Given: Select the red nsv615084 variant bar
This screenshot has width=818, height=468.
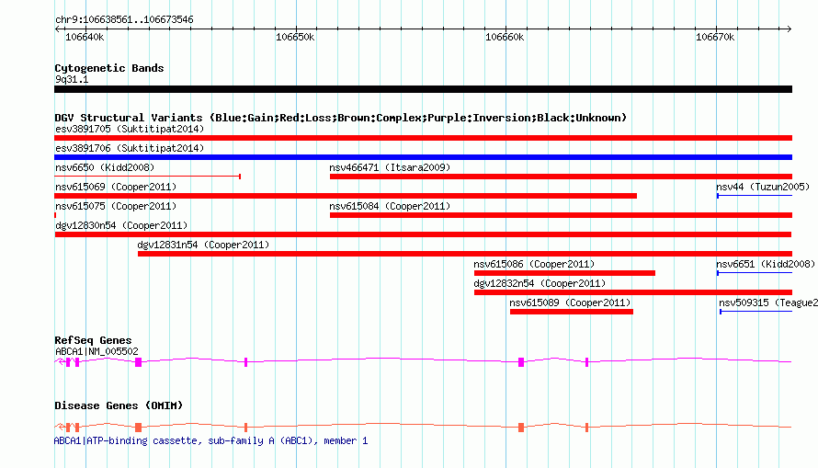Looking at the screenshot, I should (x=561, y=215).
